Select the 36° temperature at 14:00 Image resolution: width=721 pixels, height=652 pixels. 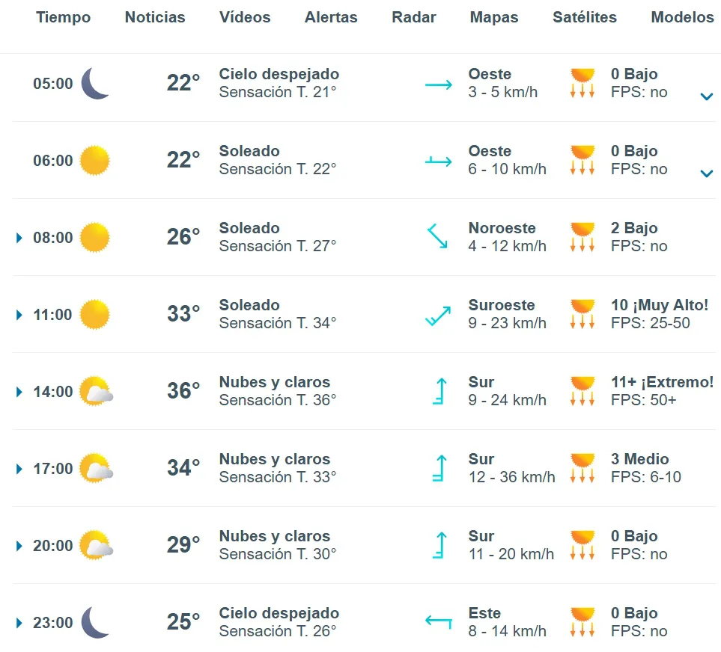[183, 391]
